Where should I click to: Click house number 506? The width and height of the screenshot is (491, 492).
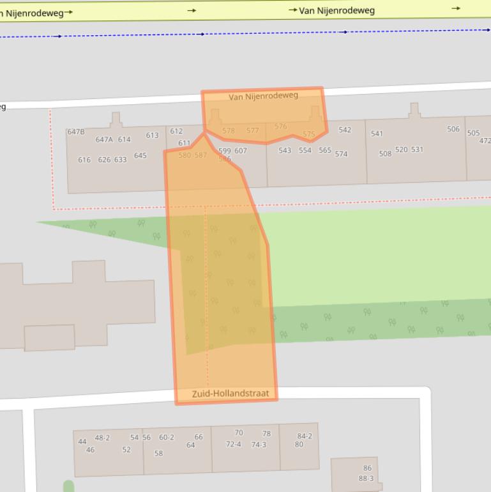pyautogui.click(x=453, y=129)
